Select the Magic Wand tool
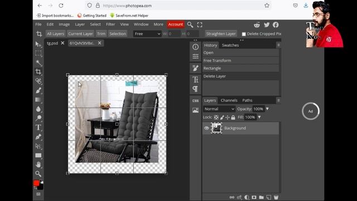Viewport: 357px width, 201px height. (x=38, y=63)
